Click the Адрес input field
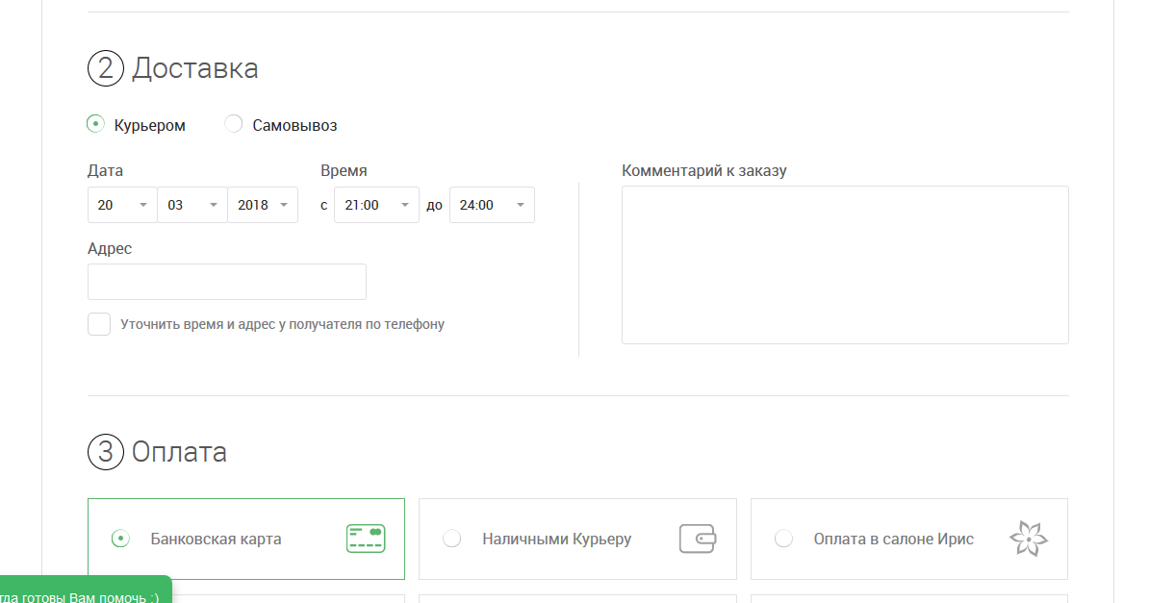The width and height of the screenshot is (1149, 603). point(227,282)
